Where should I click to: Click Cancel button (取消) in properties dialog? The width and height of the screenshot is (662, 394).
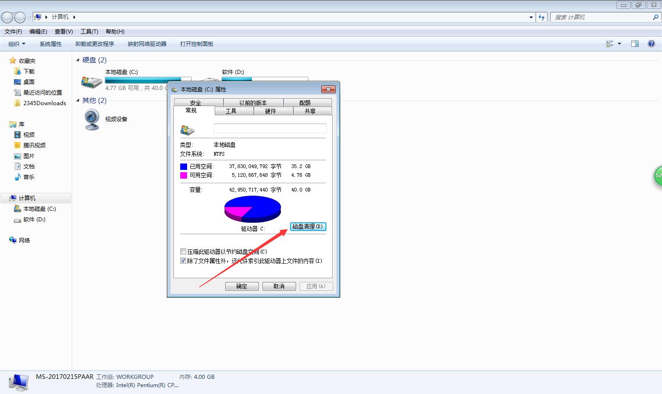[279, 286]
